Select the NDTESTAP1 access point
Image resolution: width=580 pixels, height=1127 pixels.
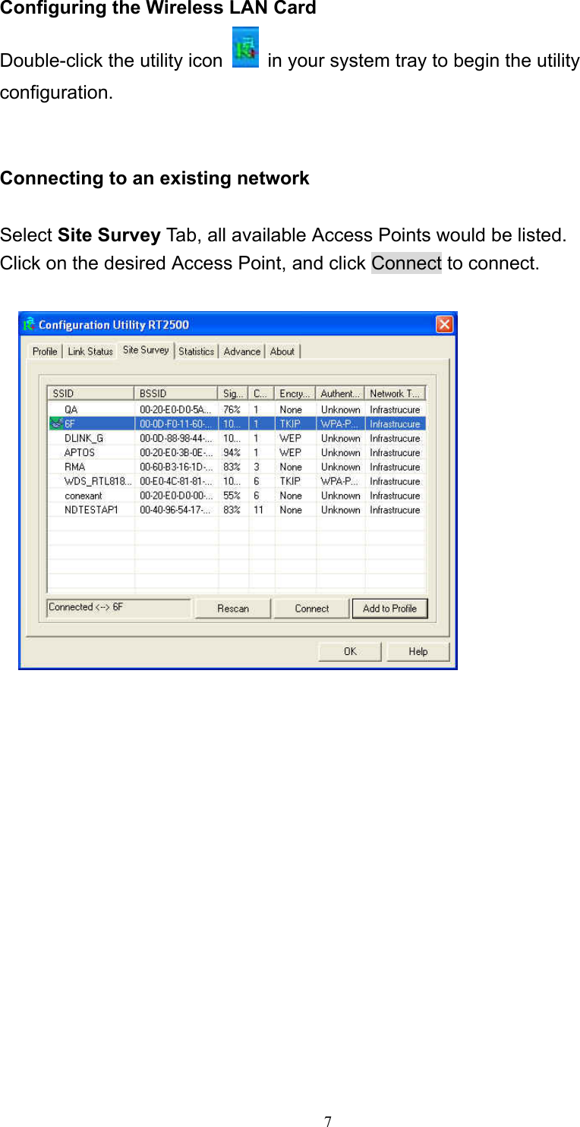click(x=237, y=510)
